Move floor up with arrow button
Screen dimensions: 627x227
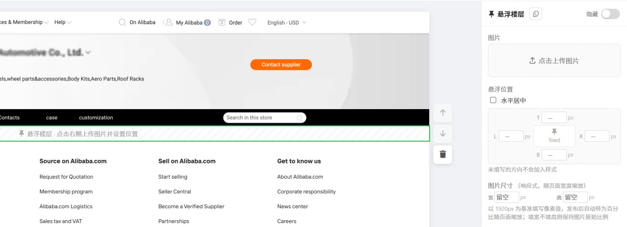tap(443, 112)
